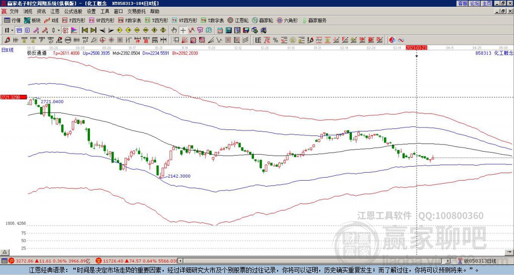514x275 pixels.
Task: Click the 客服 customer service button
Action: coord(462,4)
